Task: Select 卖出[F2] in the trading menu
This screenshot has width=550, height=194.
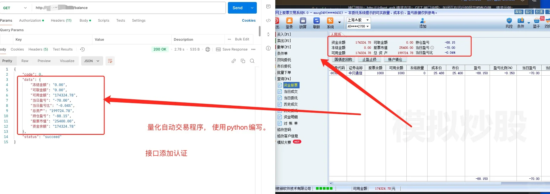Action: point(284,41)
